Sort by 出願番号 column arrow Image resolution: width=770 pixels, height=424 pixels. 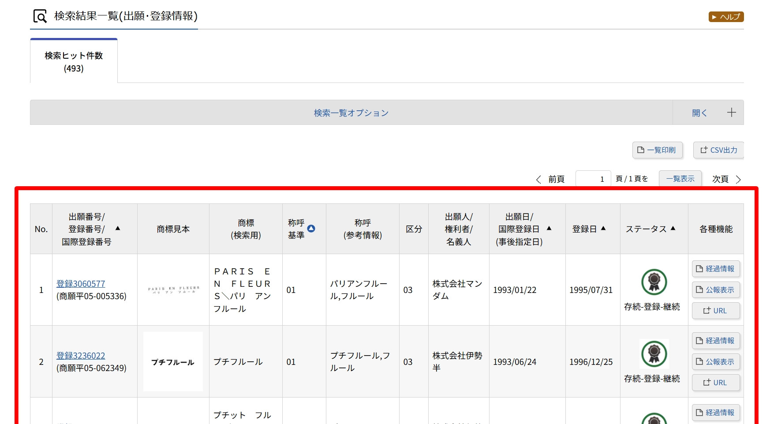(x=118, y=229)
